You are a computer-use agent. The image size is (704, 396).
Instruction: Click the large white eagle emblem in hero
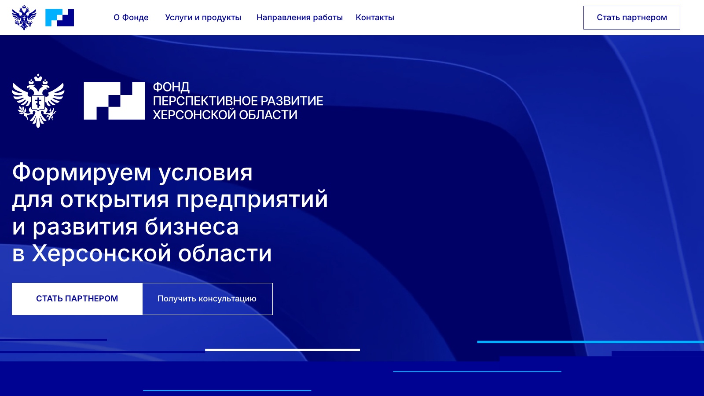(38, 101)
